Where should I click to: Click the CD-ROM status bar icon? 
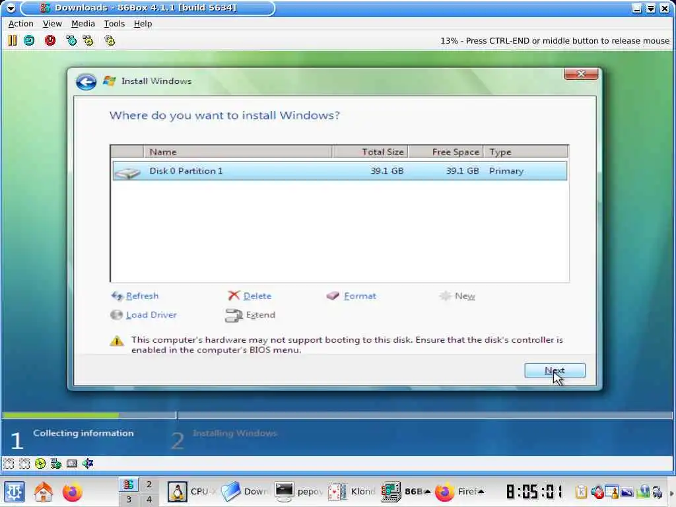(40, 463)
